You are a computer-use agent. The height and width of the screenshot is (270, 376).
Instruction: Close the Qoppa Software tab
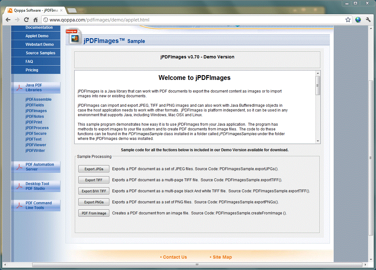point(61,10)
